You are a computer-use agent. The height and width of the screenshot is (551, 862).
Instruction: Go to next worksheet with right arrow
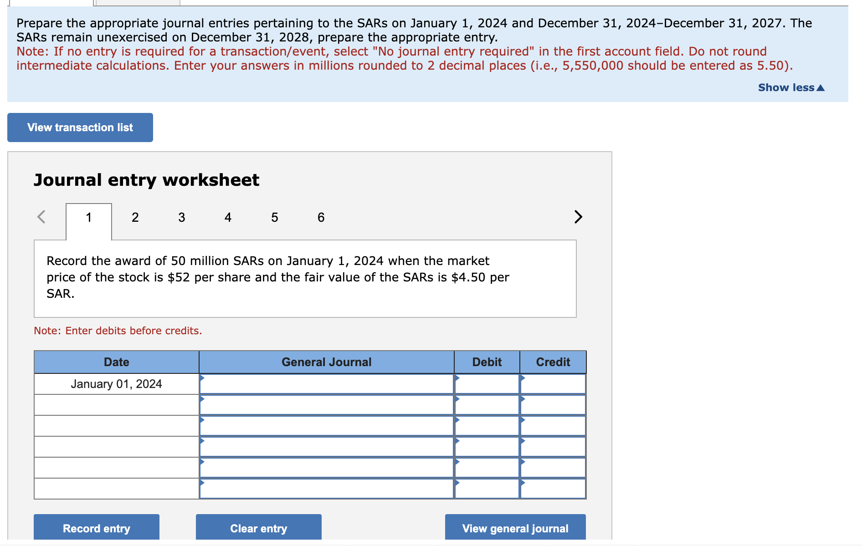[x=578, y=217]
